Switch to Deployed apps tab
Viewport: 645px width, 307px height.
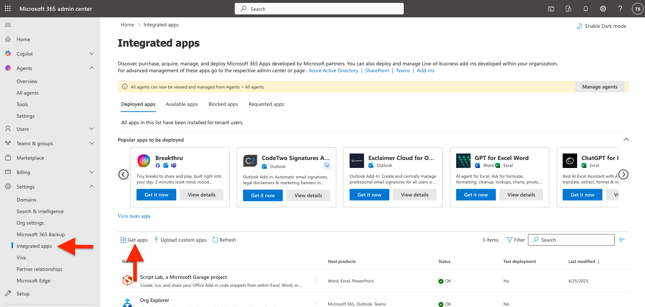(138, 104)
